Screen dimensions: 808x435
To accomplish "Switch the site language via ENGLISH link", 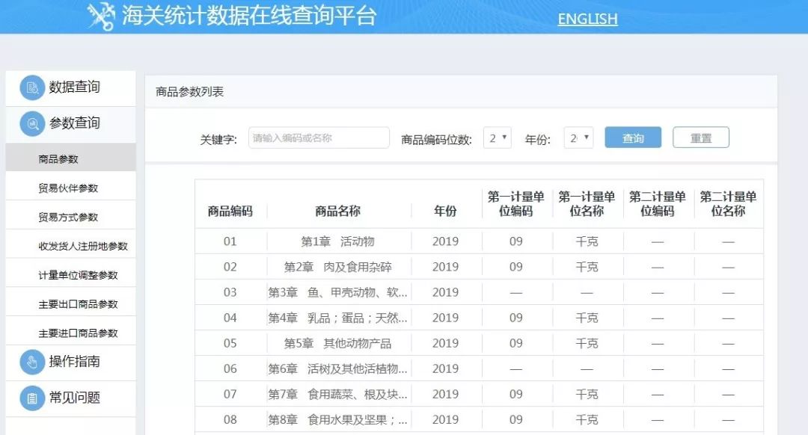I will point(587,19).
